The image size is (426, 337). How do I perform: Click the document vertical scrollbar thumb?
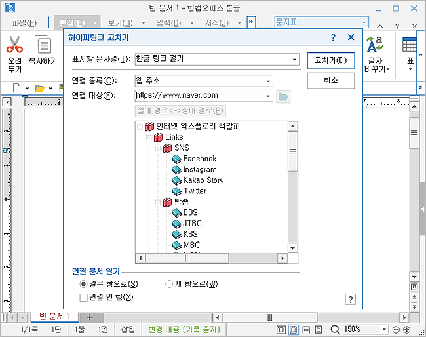[414, 133]
